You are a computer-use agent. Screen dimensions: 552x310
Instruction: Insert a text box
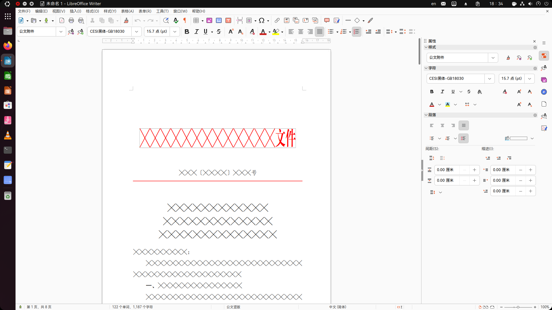point(228,20)
